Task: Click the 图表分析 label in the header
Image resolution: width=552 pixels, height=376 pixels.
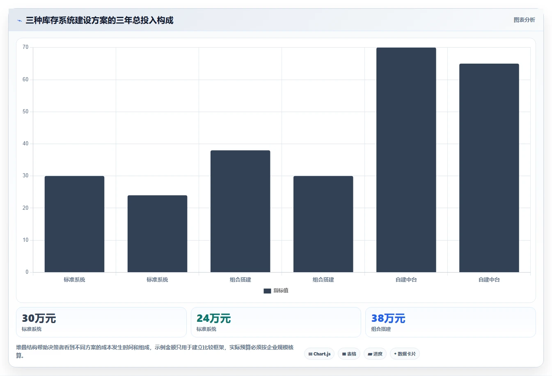Action: [x=524, y=20]
